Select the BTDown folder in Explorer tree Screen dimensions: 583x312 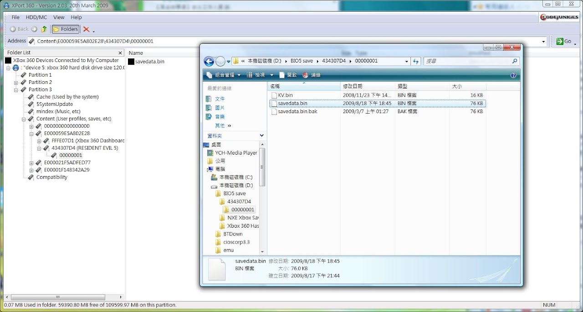[233, 234]
